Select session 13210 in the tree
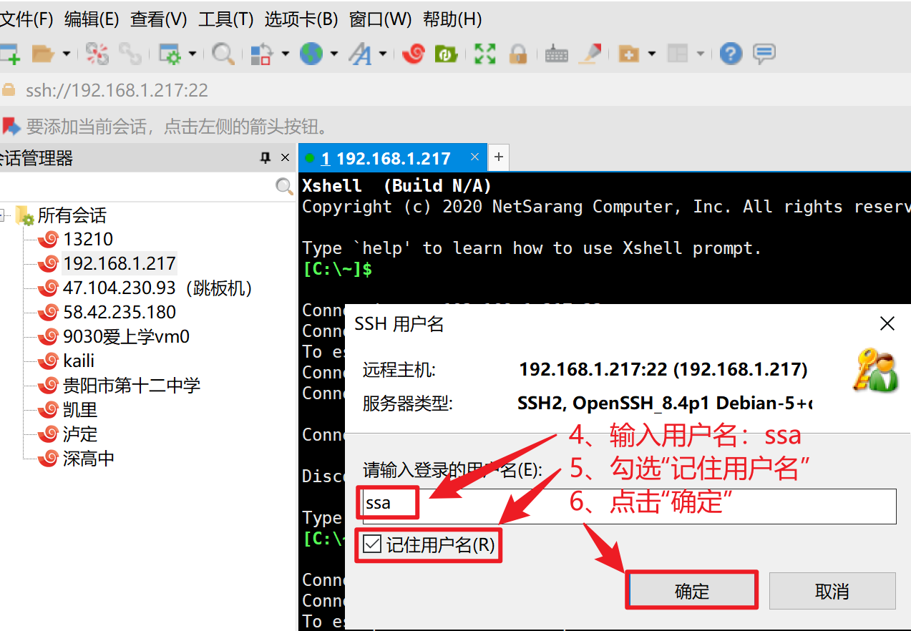This screenshot has width=911, height=631. click(88, 239)
